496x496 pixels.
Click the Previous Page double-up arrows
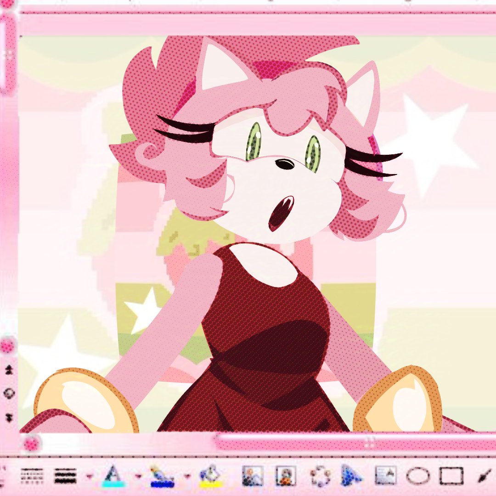(9, 370)
